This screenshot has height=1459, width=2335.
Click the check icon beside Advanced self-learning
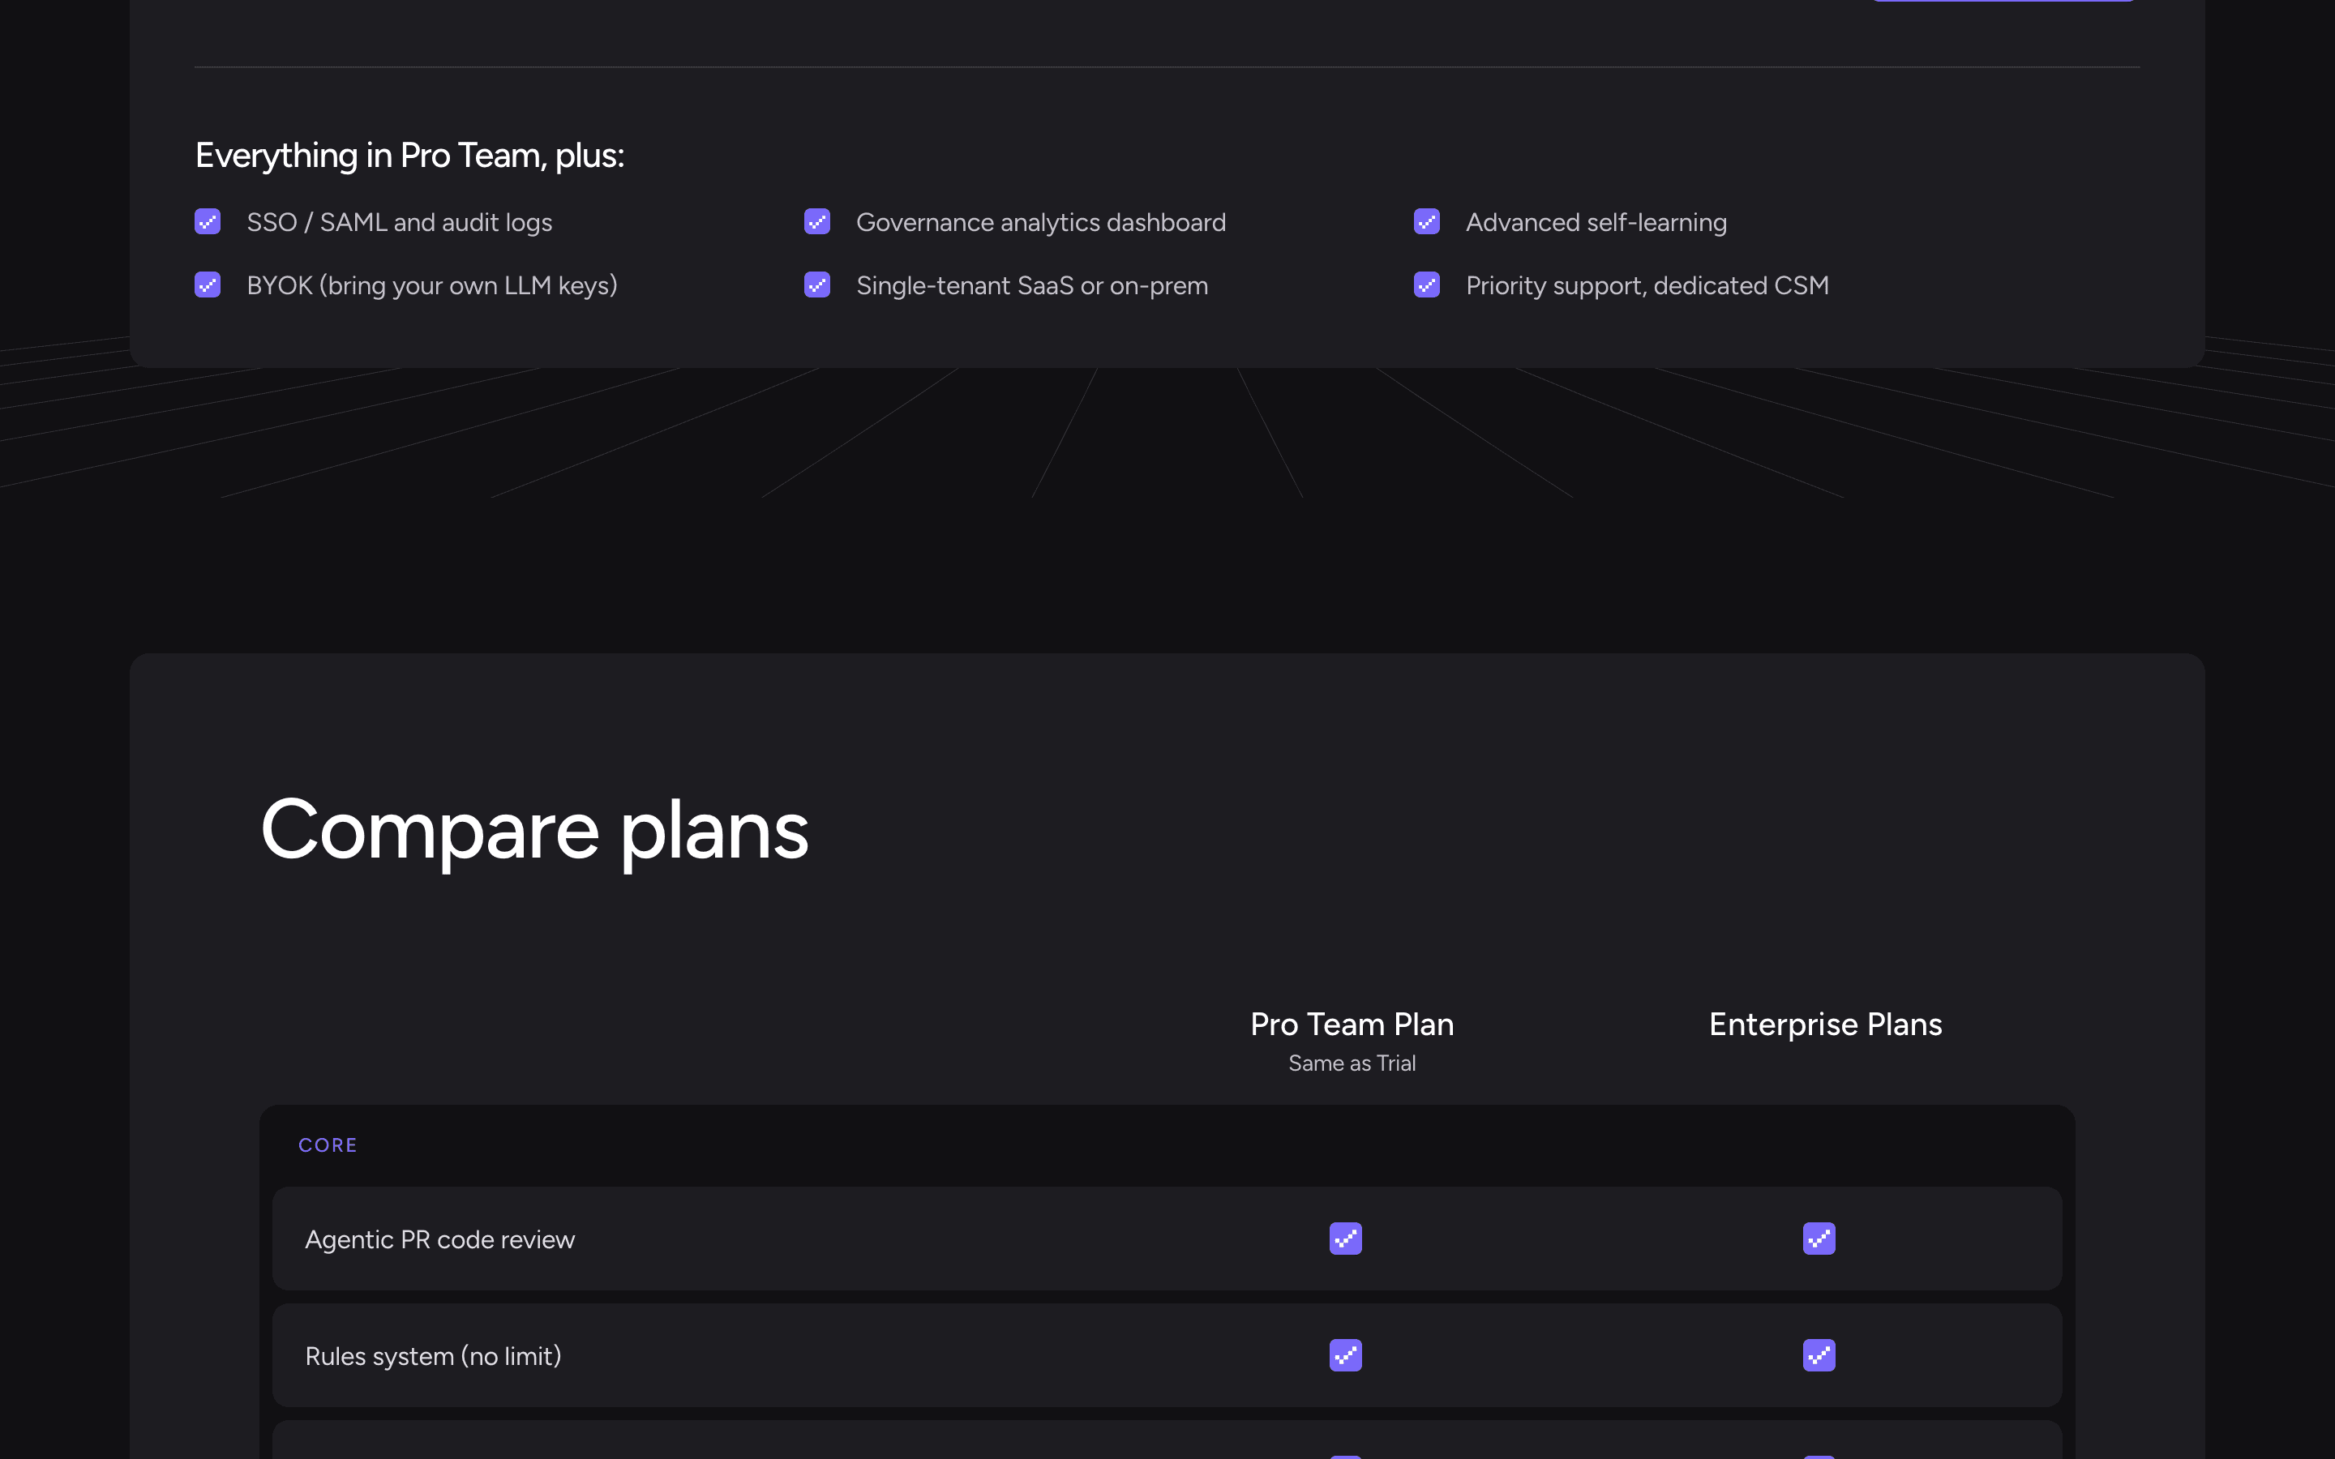(x=1427, y=222)
